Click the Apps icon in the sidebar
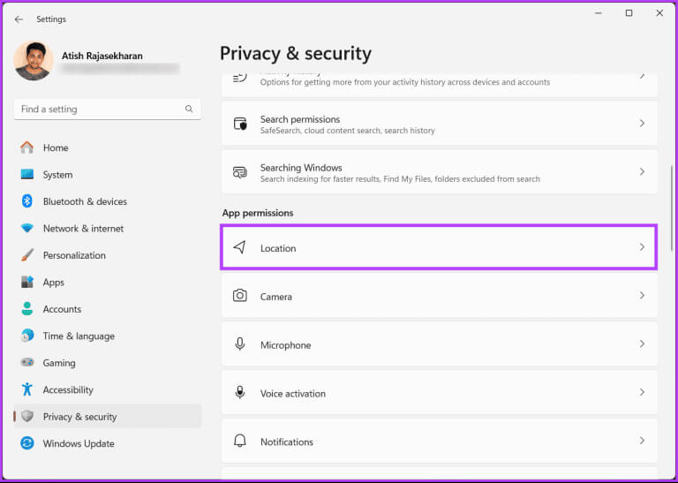The height and width of the screenshot is (483, 678). coord(26,282)
